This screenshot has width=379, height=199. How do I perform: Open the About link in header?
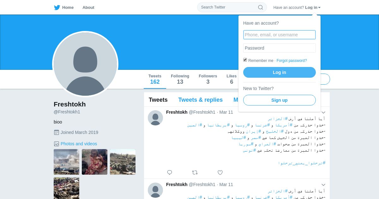88,8
